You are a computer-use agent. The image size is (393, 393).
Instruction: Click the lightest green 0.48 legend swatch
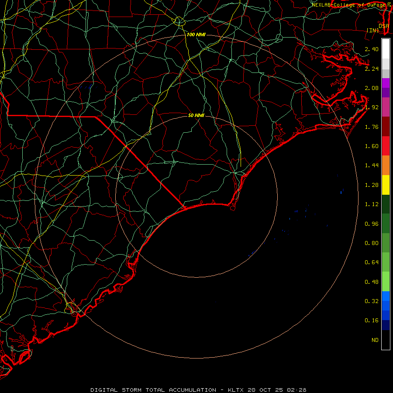click(x=386, y=282)
